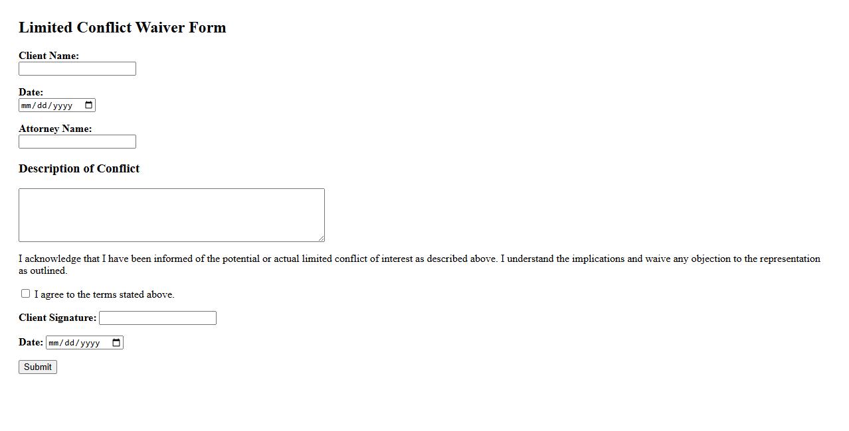Check the agree to terms checkbox
Image resolution: width=849 pixels, height=431 pixels.
[x=26, y=294]
